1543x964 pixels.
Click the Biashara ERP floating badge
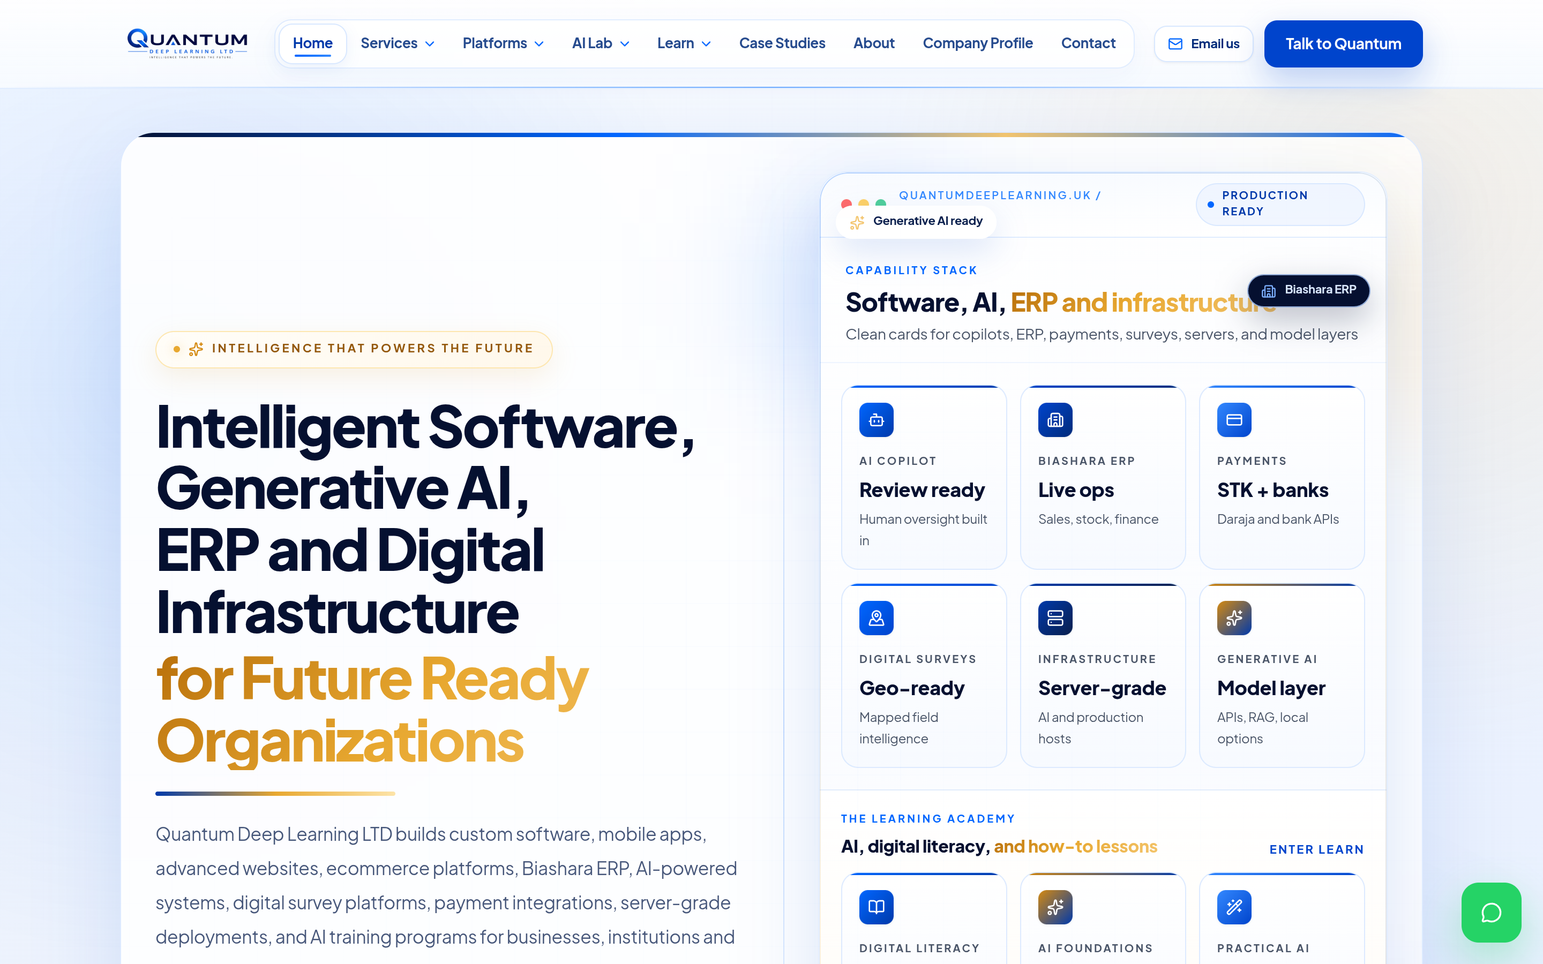pyautogui.click(x=1308, y=290)
